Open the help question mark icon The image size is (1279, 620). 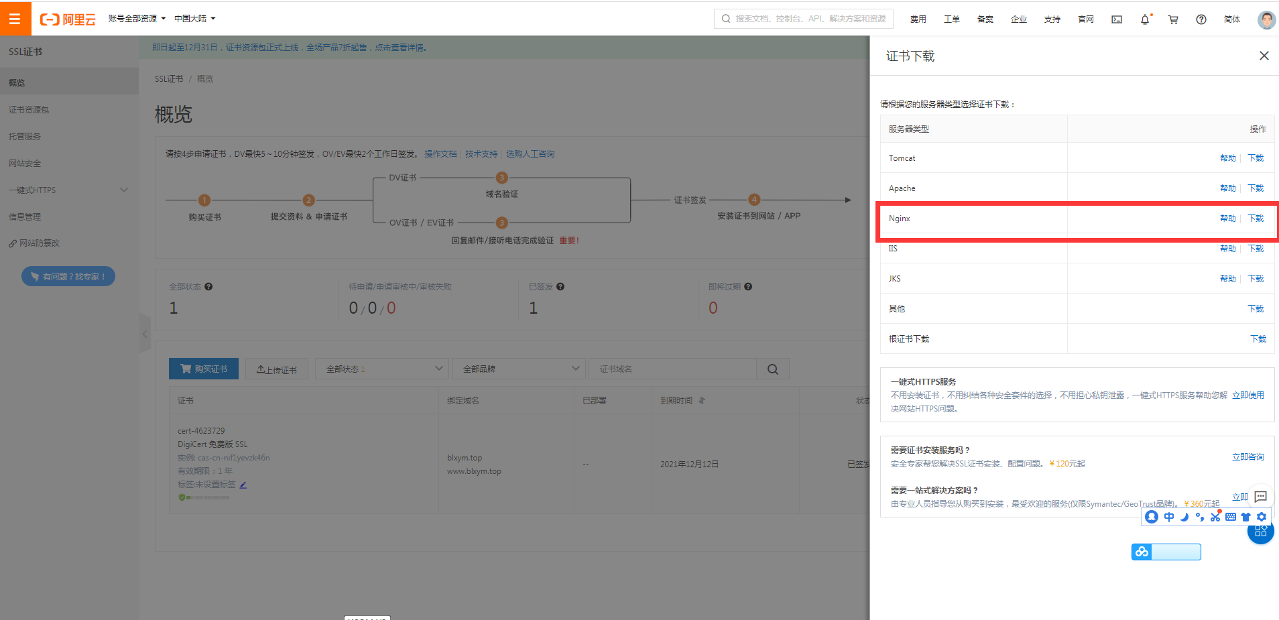(1201, 19)
